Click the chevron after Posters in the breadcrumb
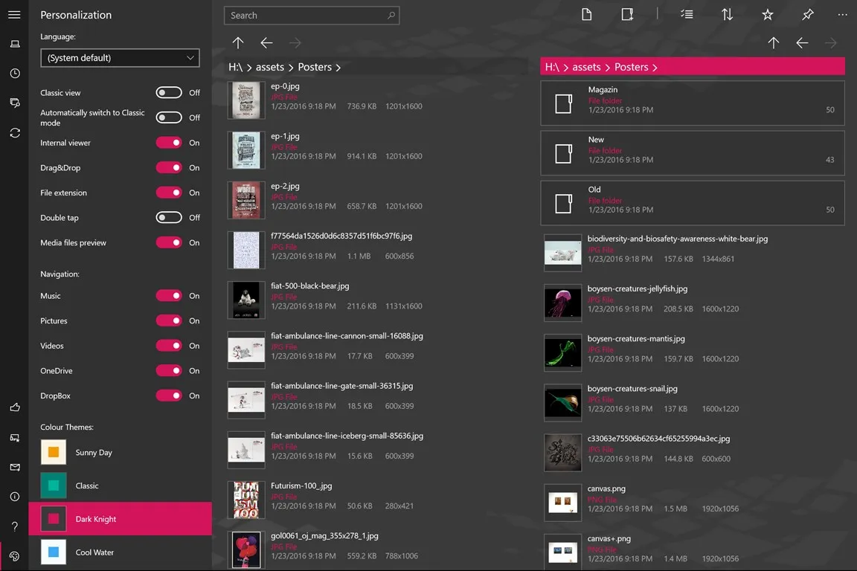 point(338,66)
